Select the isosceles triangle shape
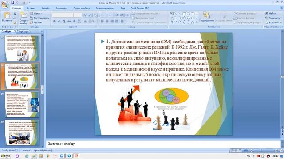284x159 pixels. pyautogui.click(x=172, y=18)
